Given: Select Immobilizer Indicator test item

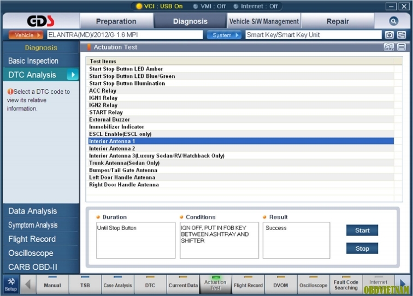Looking at the screenshot, I should tap(241, 126).
